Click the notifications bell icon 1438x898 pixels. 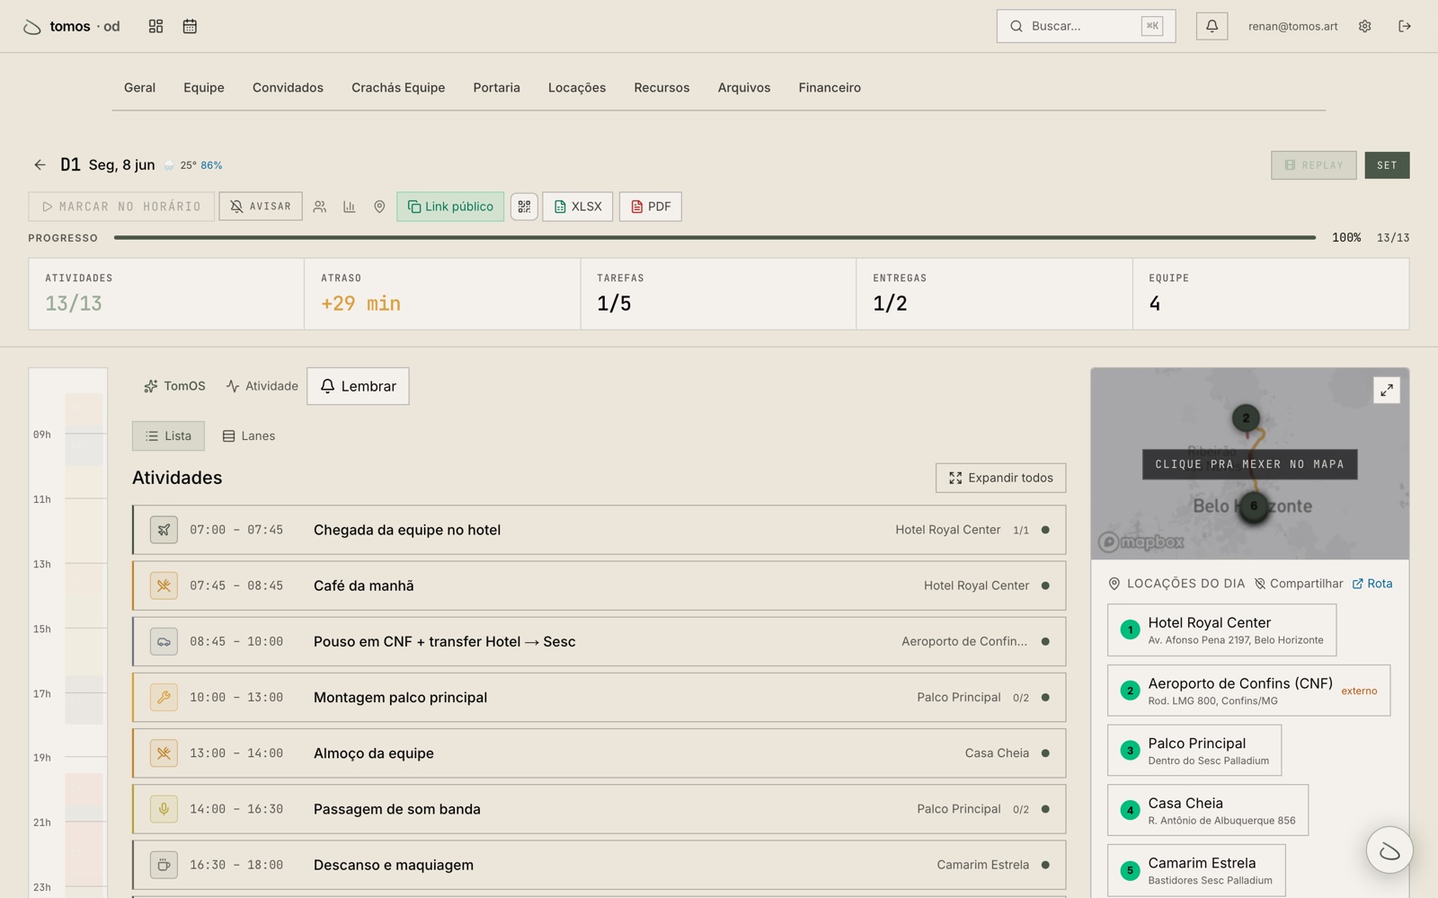tap(1212, 26)
